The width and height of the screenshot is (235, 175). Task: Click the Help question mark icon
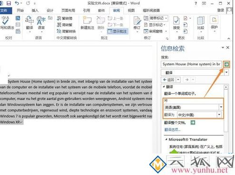196,3
